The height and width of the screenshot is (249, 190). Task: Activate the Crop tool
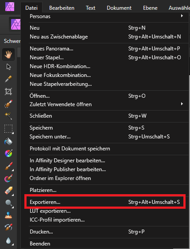(x=8, y=92)
